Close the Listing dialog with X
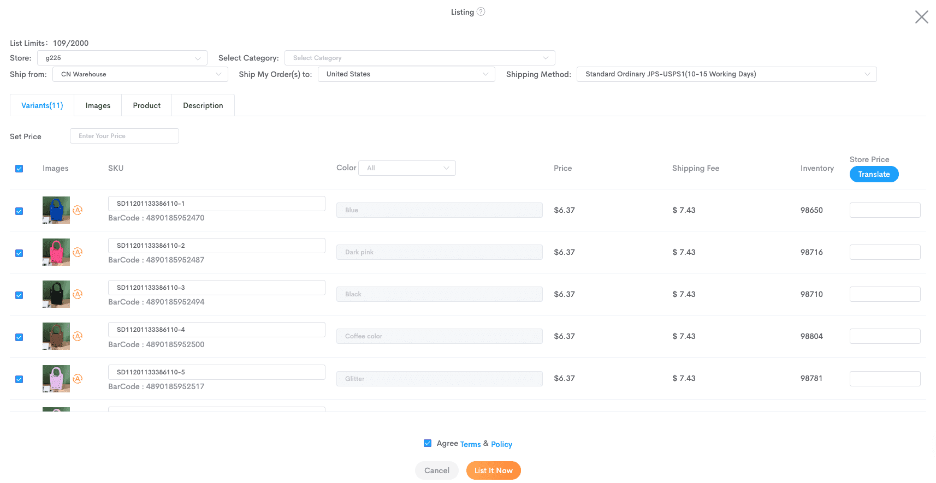The height and width of the screenshot is (483, 936). [x=921, y=17]
